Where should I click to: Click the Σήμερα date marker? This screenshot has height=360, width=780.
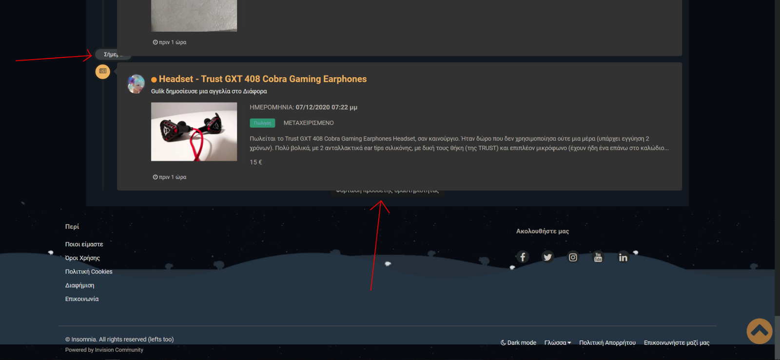click(x=113, y=54)
